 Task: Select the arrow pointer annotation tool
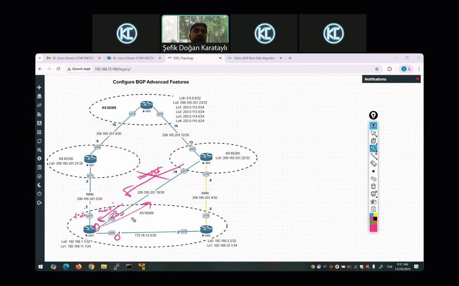click(373, 133)
